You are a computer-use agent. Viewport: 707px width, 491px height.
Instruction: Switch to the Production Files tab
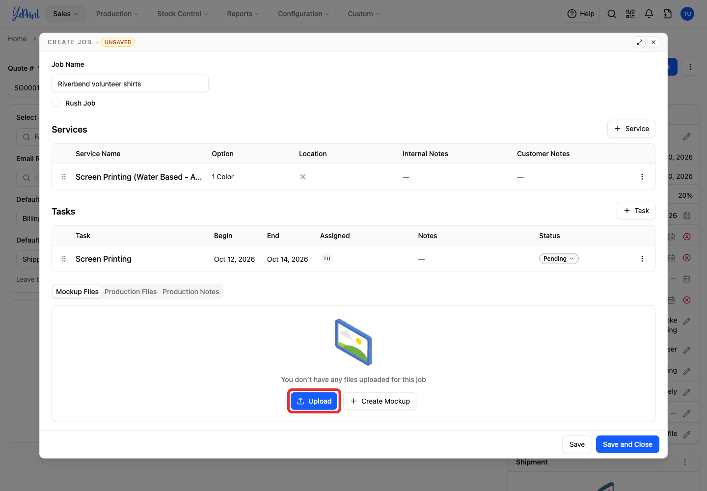(x=131, y=292)
